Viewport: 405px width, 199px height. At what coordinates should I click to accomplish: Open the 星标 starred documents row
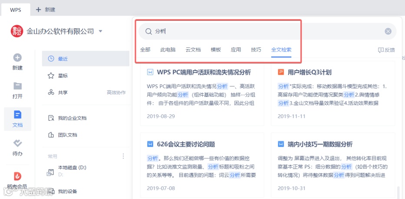86,76
